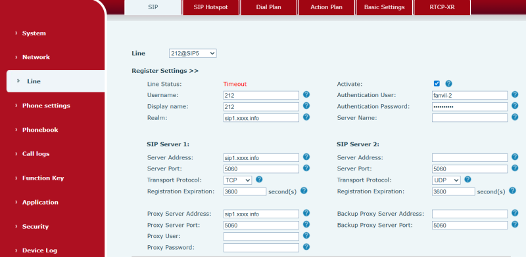Open Phone settings in the sidebar
The width and height of the screenshot is (526, 257).
coord(46,106)
